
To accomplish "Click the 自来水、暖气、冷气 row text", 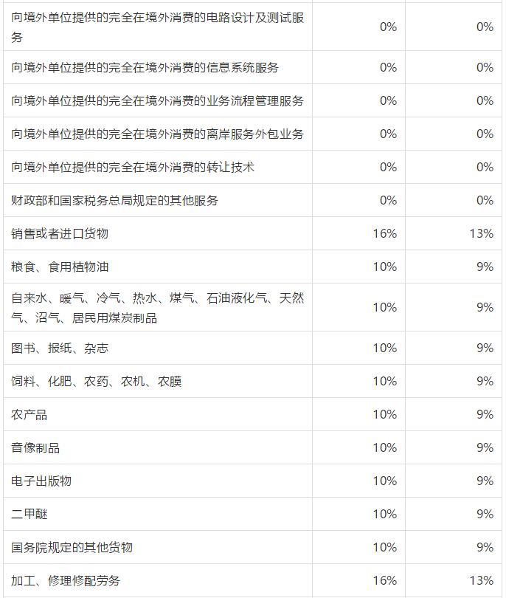I will (157, 307).
